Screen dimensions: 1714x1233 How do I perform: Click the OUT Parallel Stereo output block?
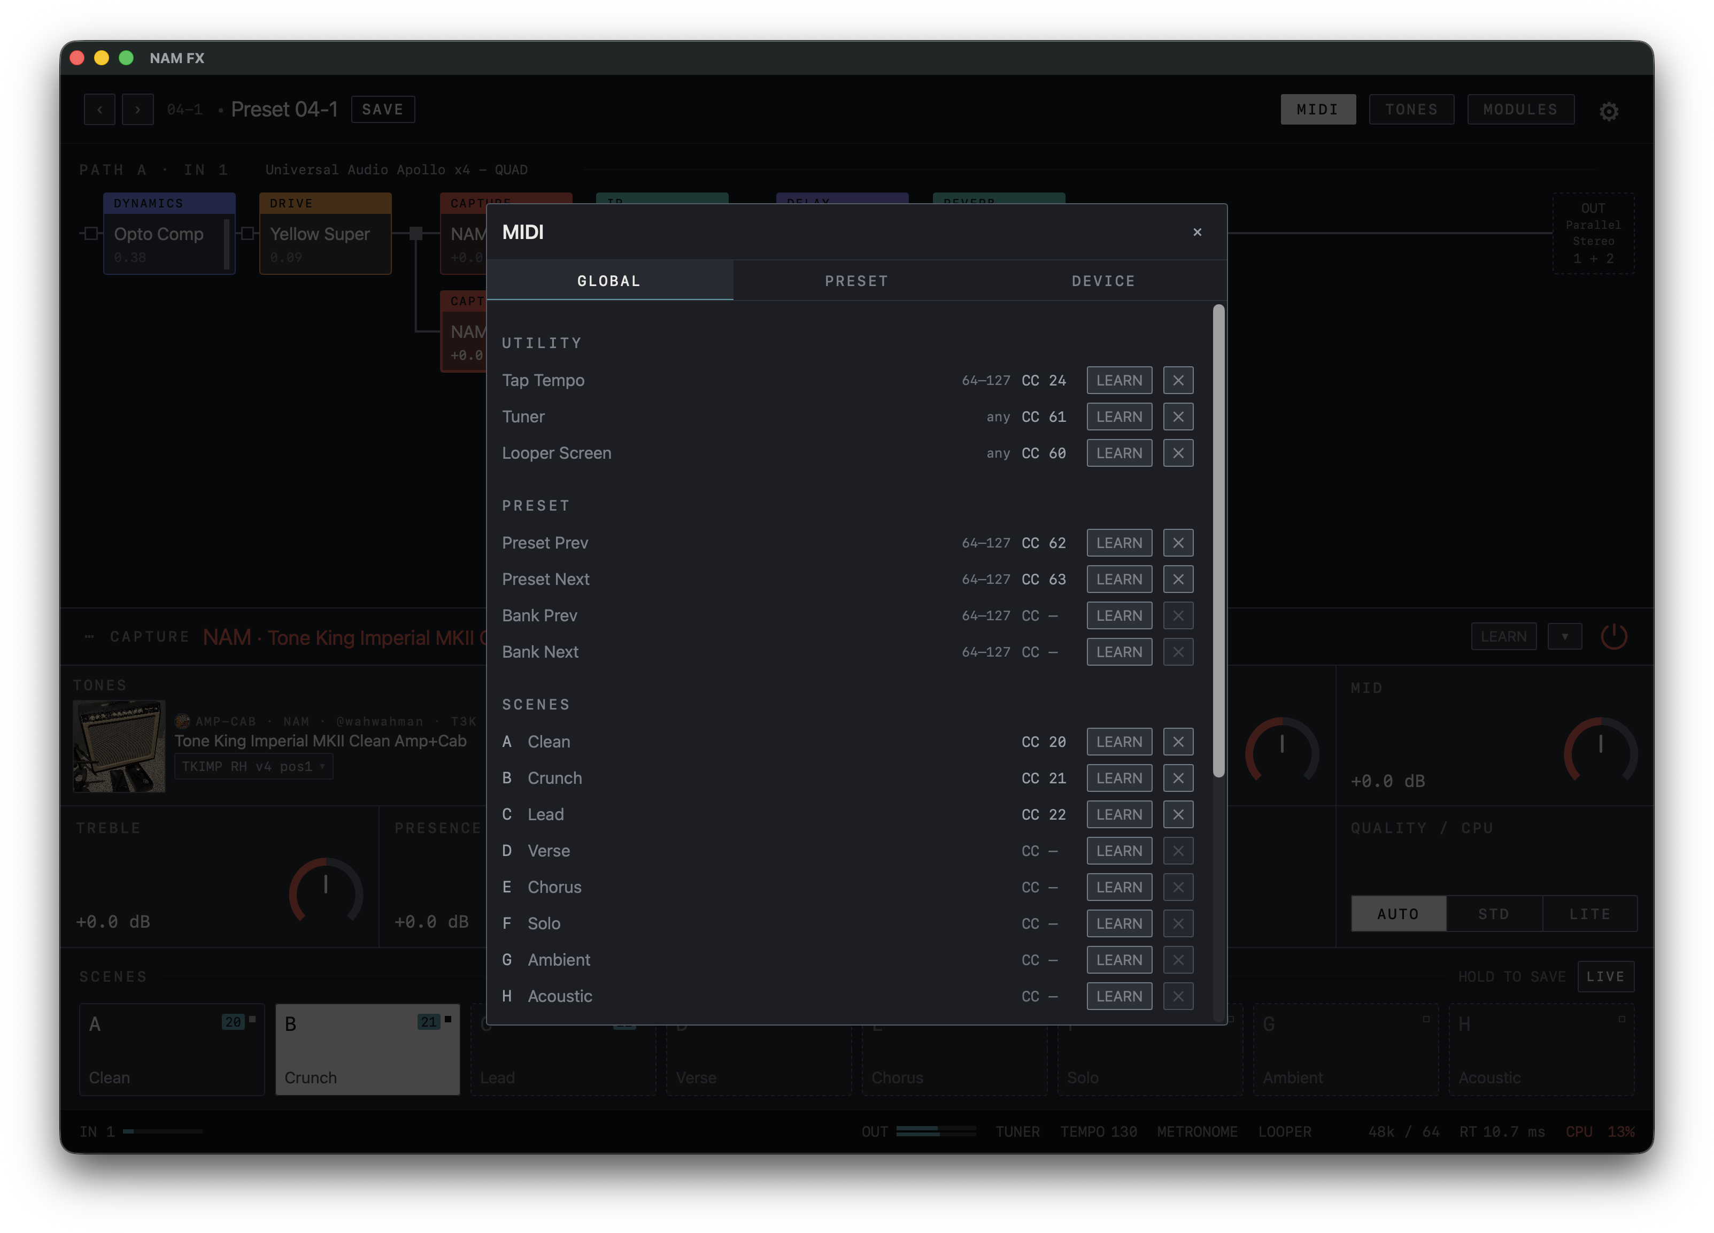coord(1593,234)
